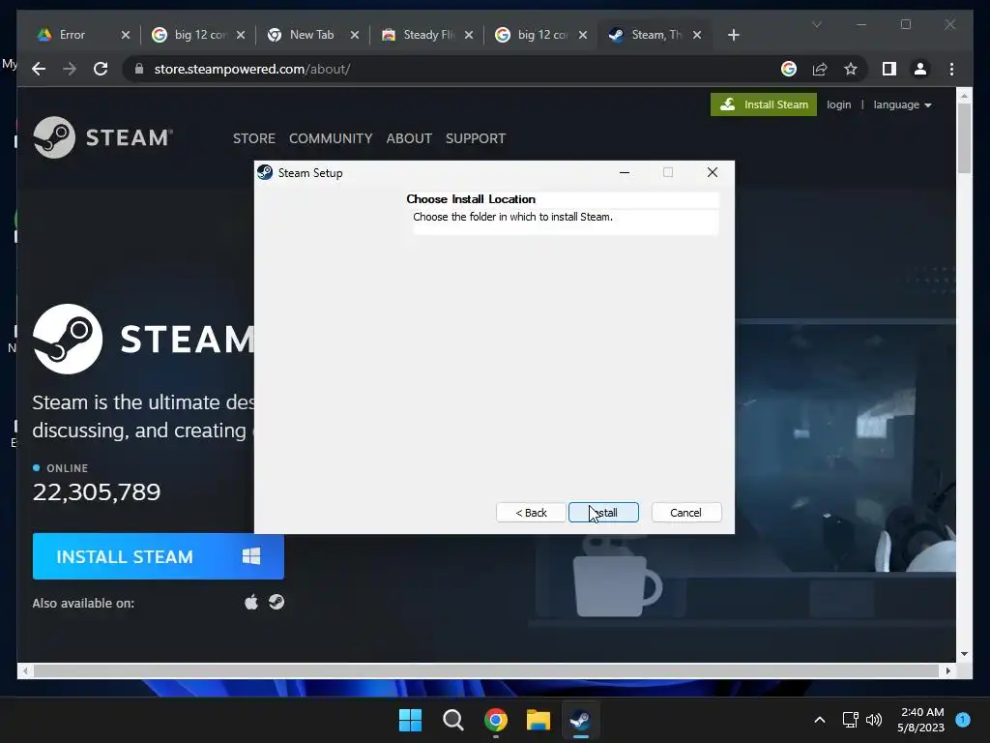Viewport: 990px width, 743px height.
Task: Click the scroll down arrow
Action: (x=964, y=654)
